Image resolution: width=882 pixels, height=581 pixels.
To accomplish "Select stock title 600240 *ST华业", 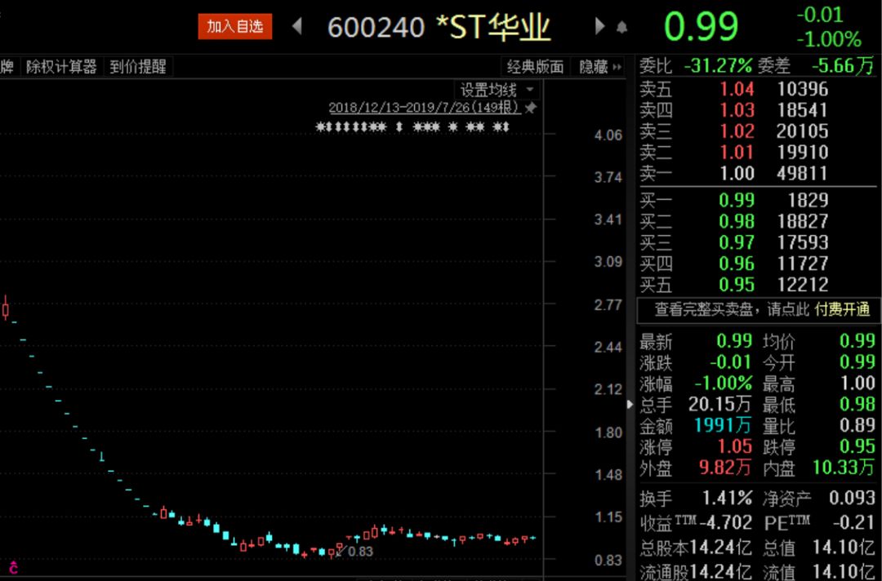I will 439,27.
